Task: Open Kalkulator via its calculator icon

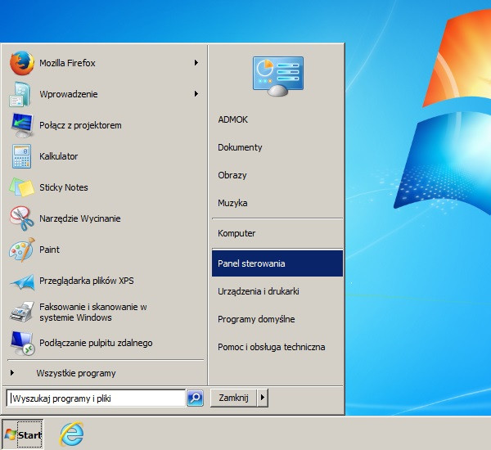Action: 21,156
